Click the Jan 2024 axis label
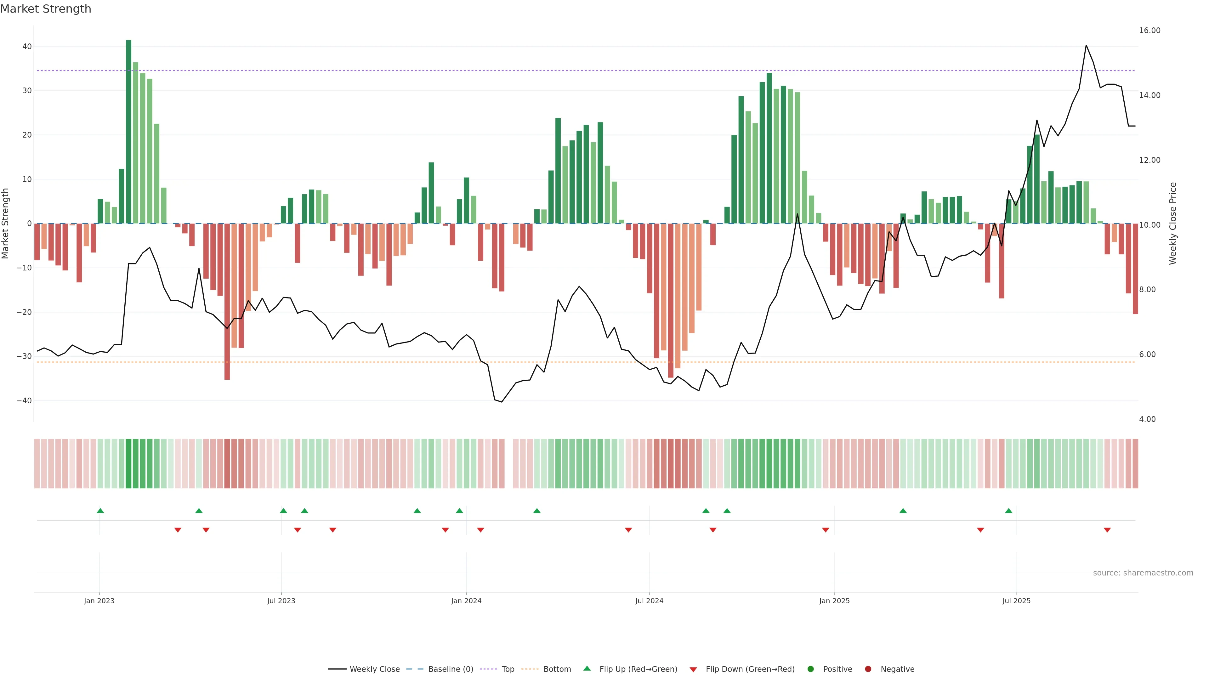 466,601
